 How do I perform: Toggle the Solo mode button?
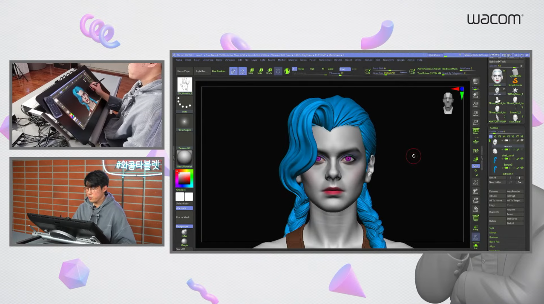pos(476,246)
